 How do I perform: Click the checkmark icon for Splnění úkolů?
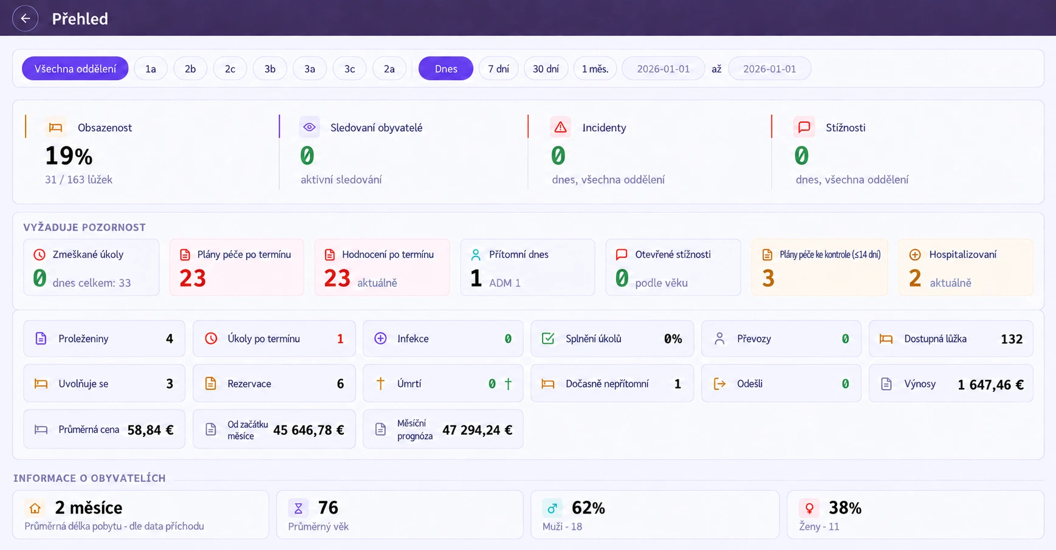click(x=548, y=339)
